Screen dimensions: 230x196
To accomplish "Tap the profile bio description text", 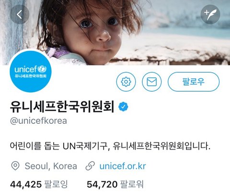I will [x=110, y=146].
